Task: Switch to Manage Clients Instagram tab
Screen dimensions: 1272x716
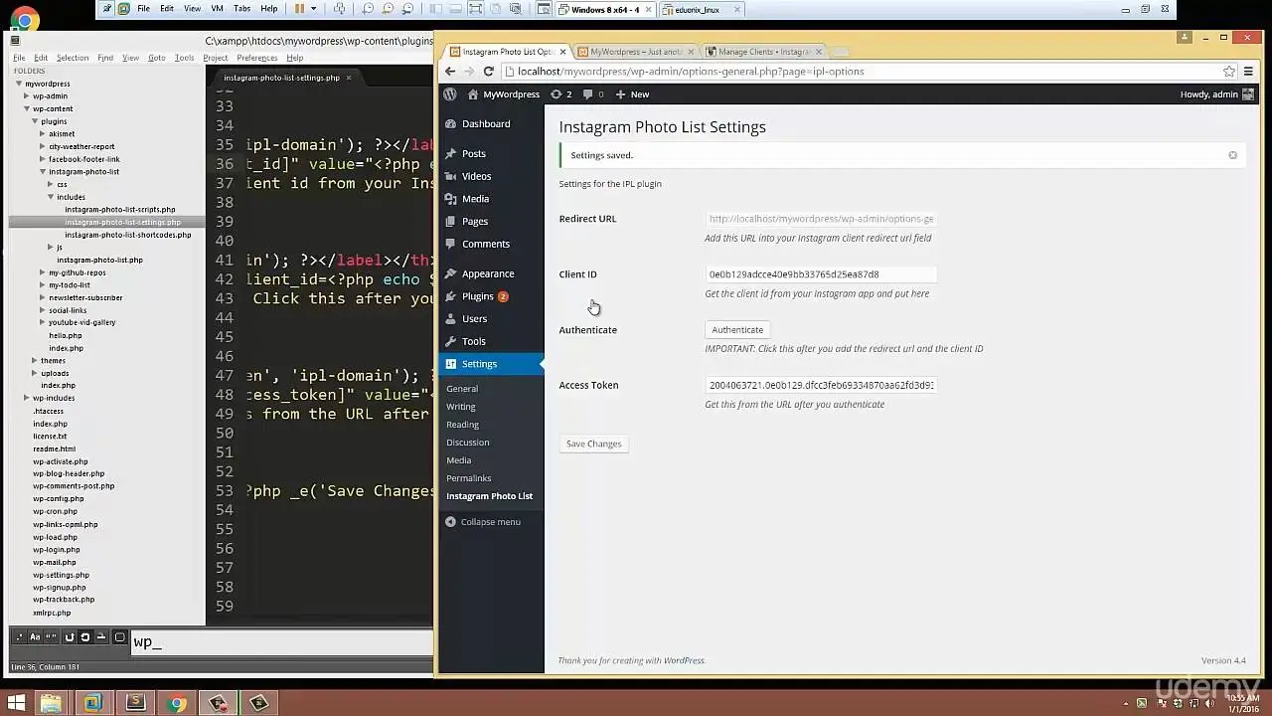Action: [763, 51]
